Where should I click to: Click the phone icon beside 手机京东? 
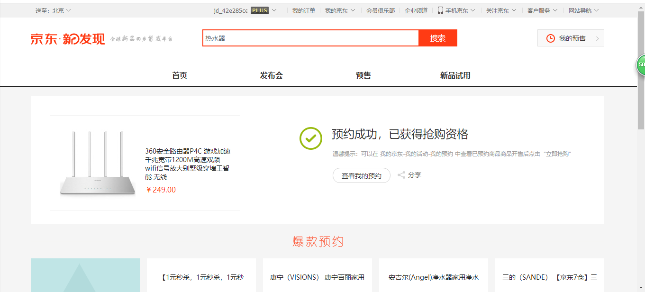point(440,10)
